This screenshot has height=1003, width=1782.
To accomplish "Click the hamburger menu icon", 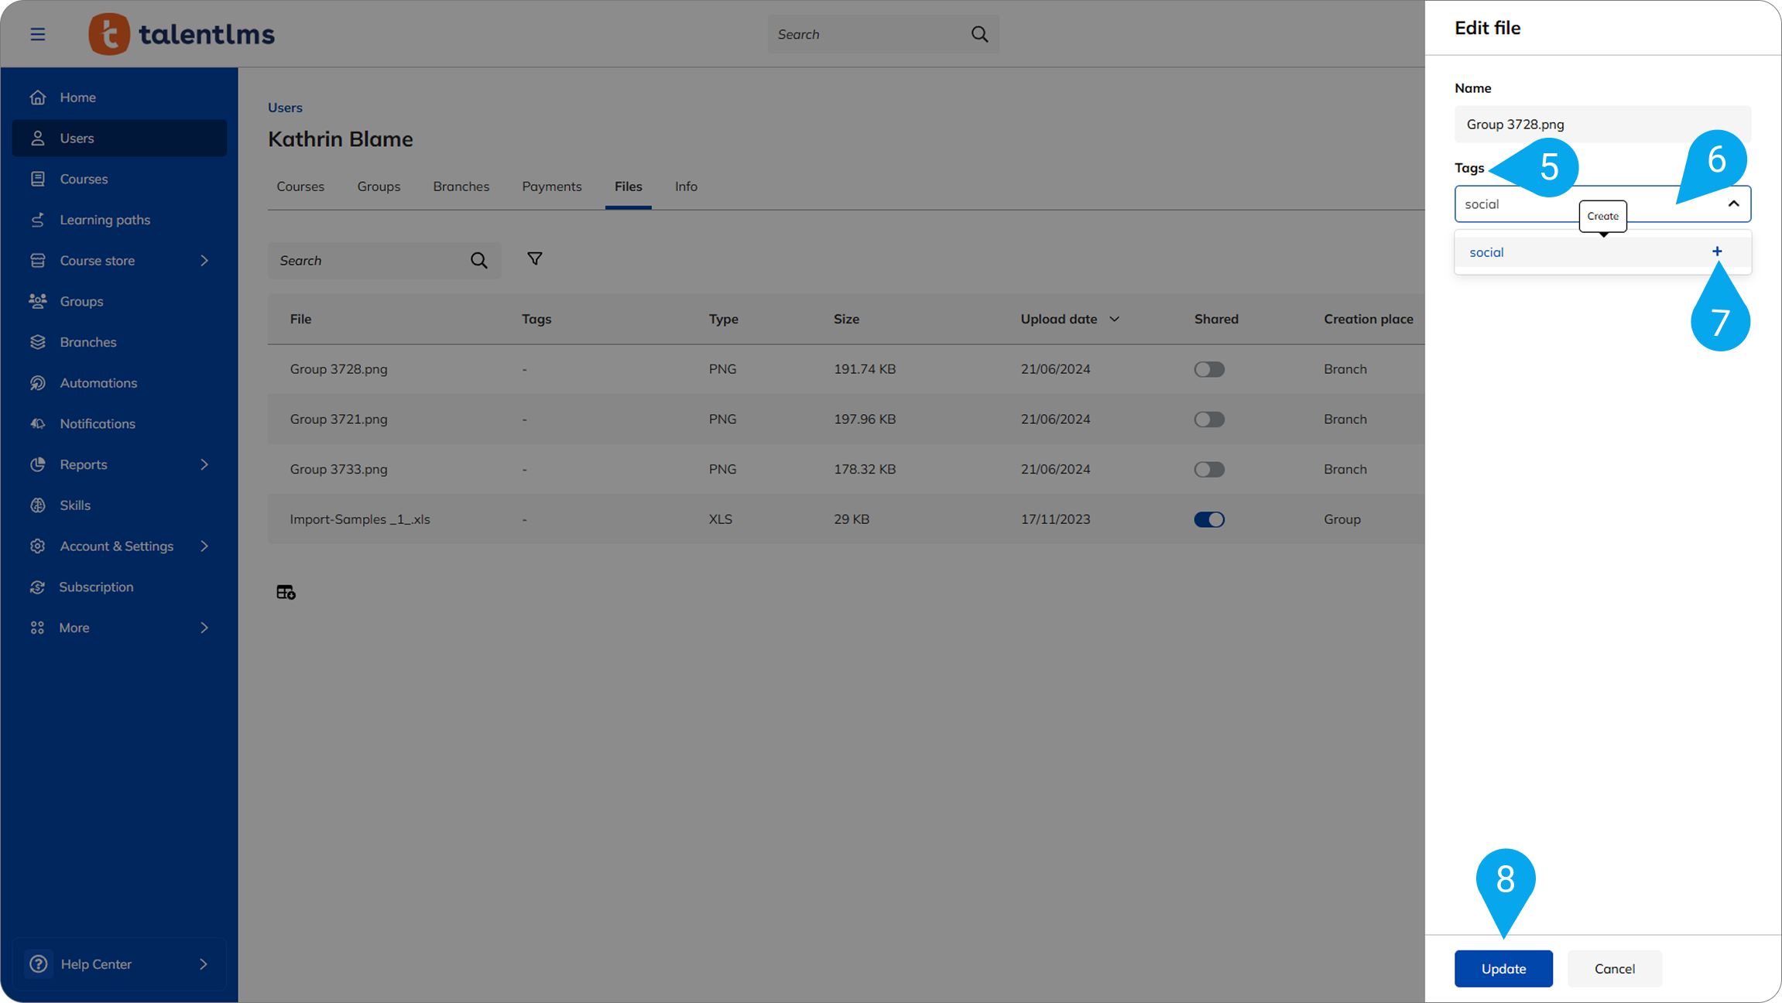I will point(37,34).
